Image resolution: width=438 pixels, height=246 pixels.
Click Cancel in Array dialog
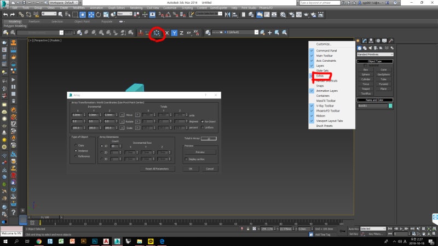[x=210, y=169]
